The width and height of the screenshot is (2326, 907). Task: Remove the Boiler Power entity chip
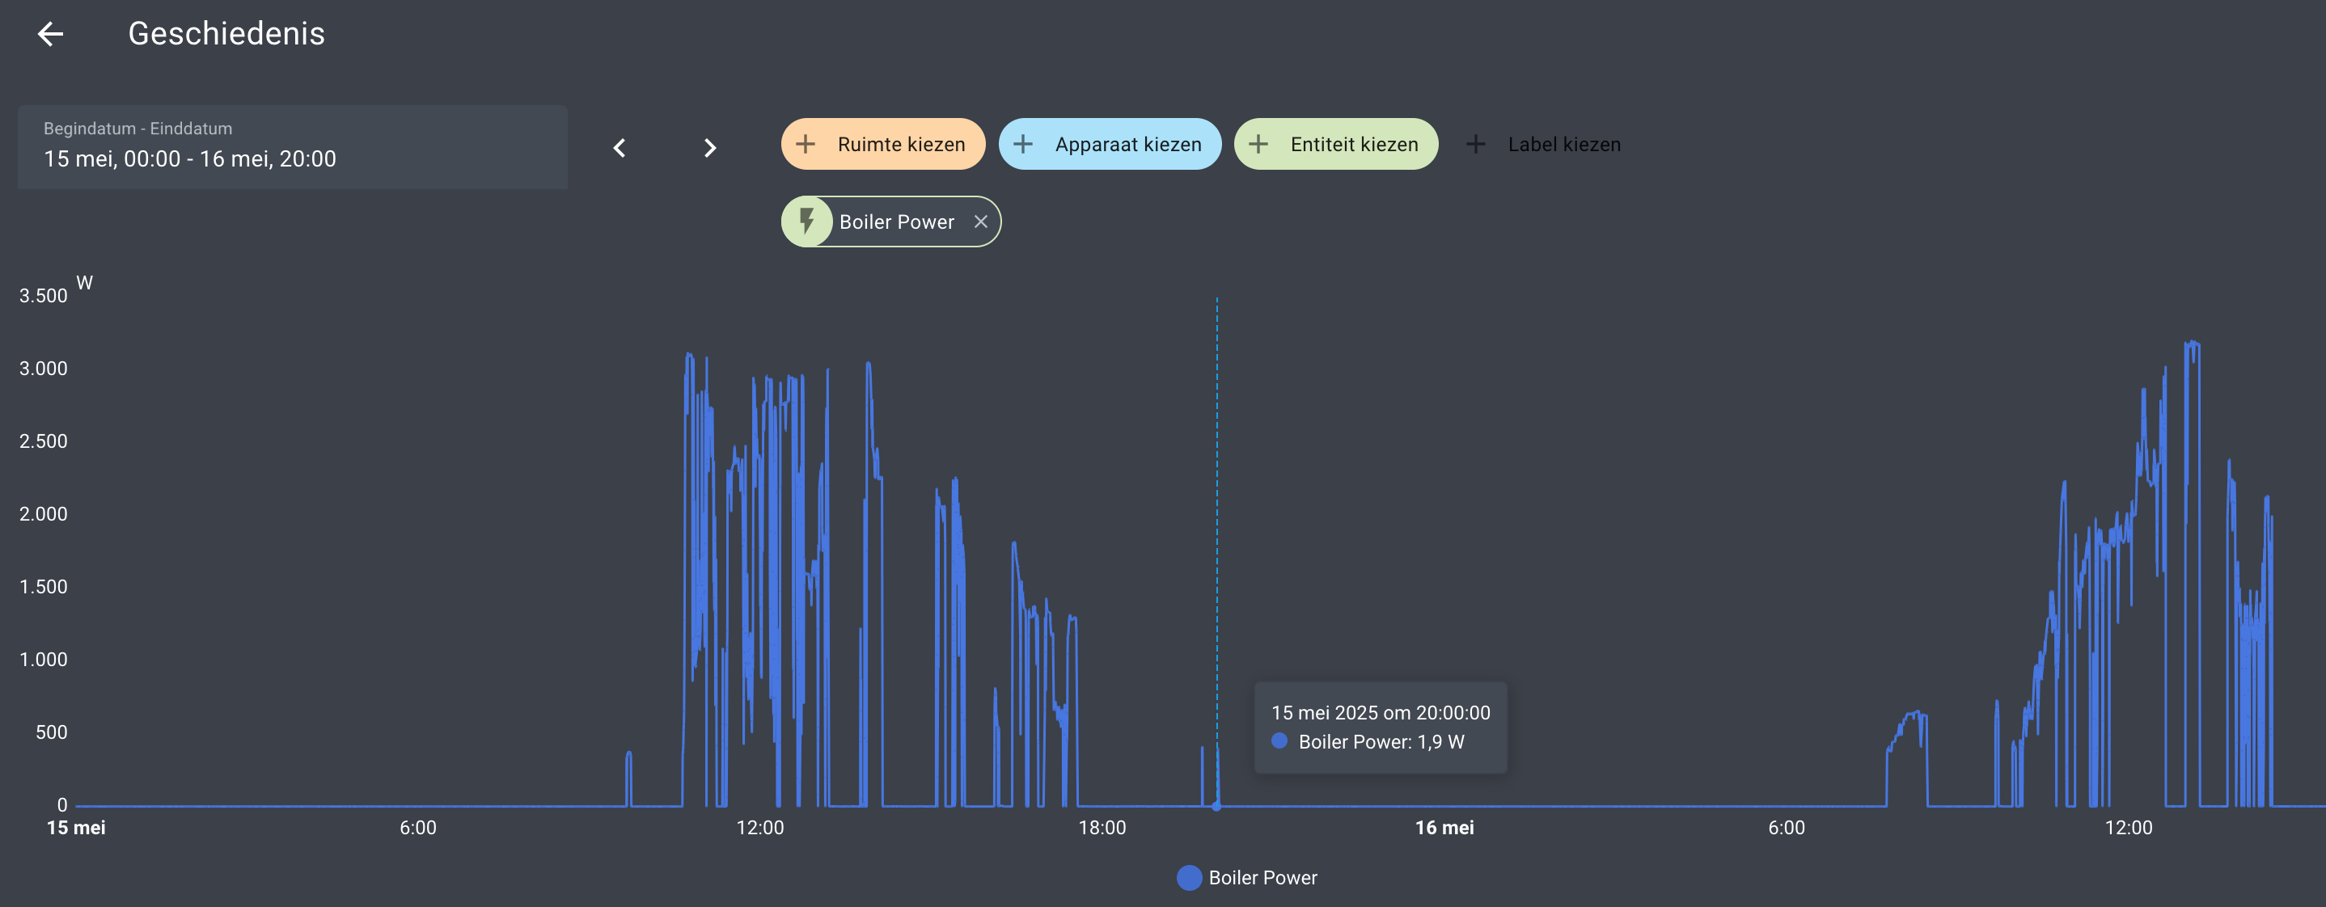pyautogui.click(x=980, y=221)
